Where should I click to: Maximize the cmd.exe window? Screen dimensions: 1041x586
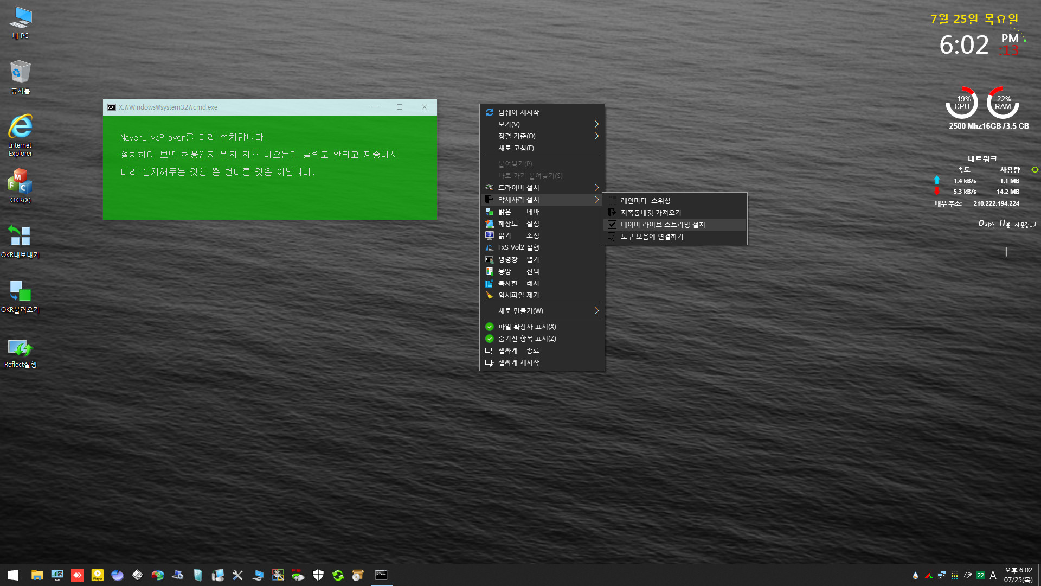400,107
